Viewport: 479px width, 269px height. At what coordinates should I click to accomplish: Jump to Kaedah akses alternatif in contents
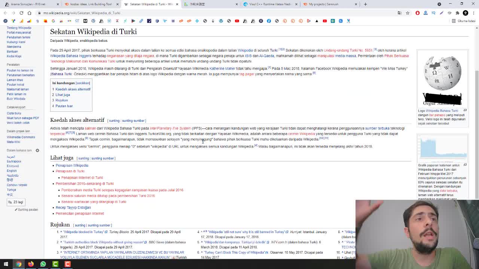[x=73, y=89]
